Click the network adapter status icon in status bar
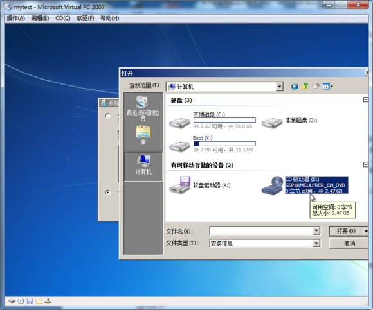The height and width of the screenshot is (310, 373). (x=48, y=301)
